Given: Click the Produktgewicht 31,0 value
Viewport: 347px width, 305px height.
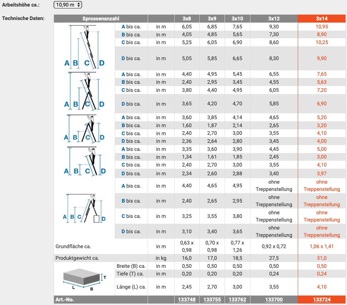Looking at the screenshot, I should pos(321,258).
